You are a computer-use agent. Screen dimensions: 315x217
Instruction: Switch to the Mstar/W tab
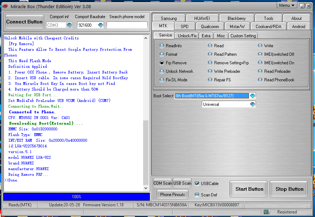(237, 27)
